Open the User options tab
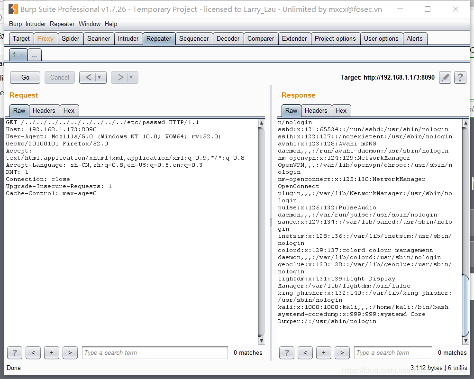 point(381,39)
